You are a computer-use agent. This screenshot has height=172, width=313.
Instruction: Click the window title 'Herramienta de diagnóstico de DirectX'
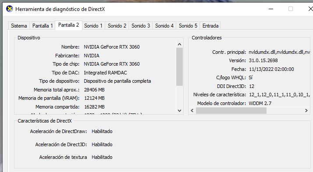[60, 9]
